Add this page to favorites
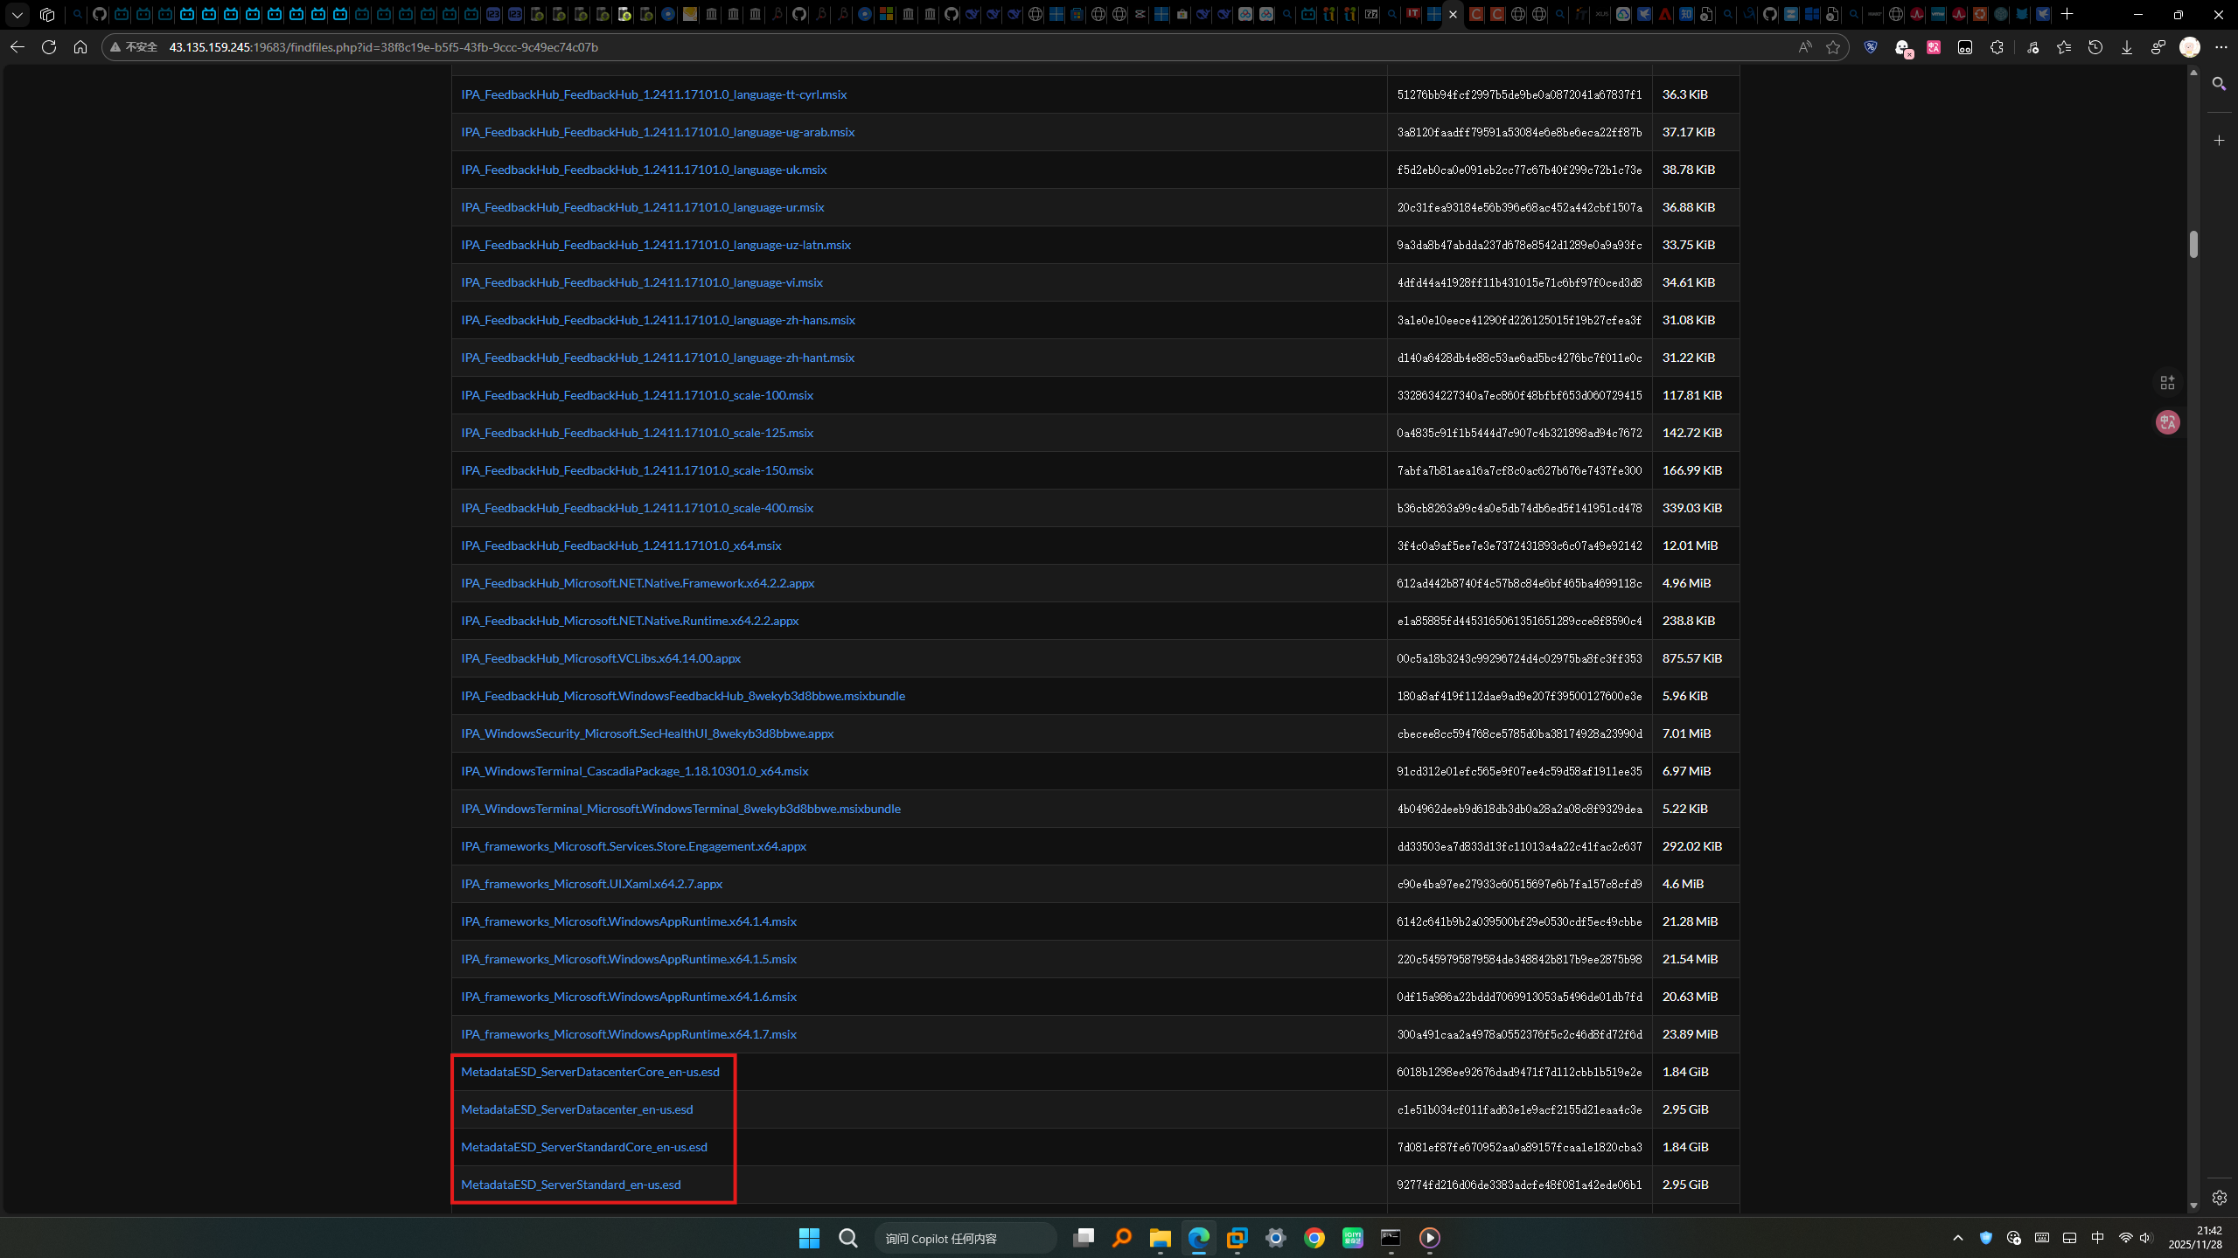Viewport: 2238px width, 1258px height. (x=1833, y=47)
